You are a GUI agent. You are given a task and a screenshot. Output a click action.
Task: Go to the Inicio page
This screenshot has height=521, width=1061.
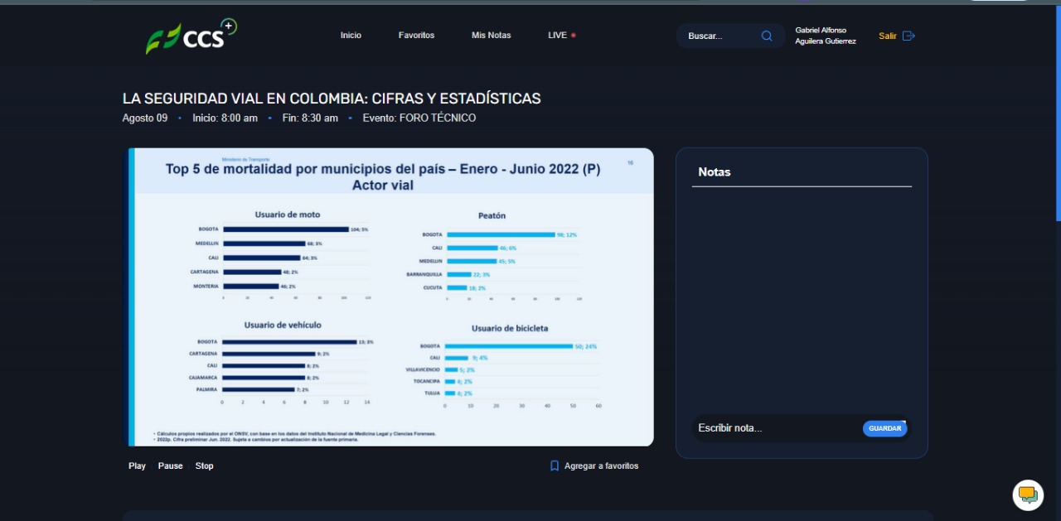(x=351, y=36)
